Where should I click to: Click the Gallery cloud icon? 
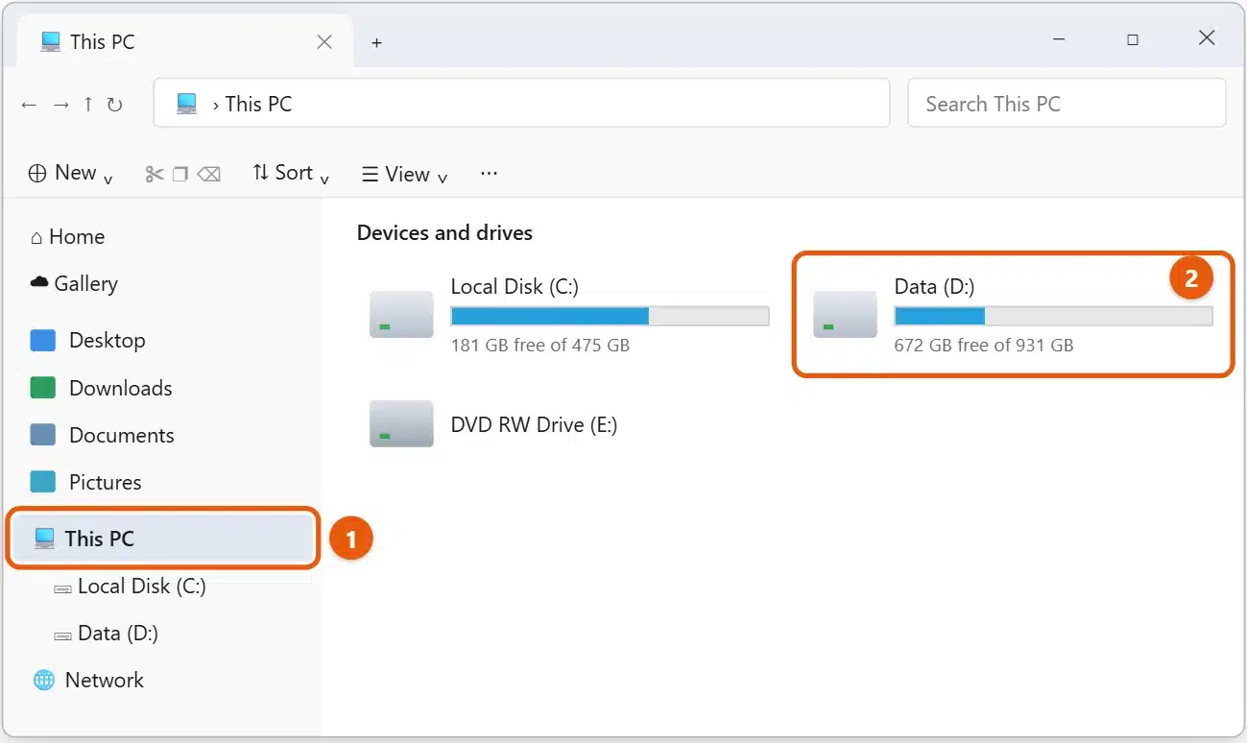pyautogui.click(x=39, y=282)
